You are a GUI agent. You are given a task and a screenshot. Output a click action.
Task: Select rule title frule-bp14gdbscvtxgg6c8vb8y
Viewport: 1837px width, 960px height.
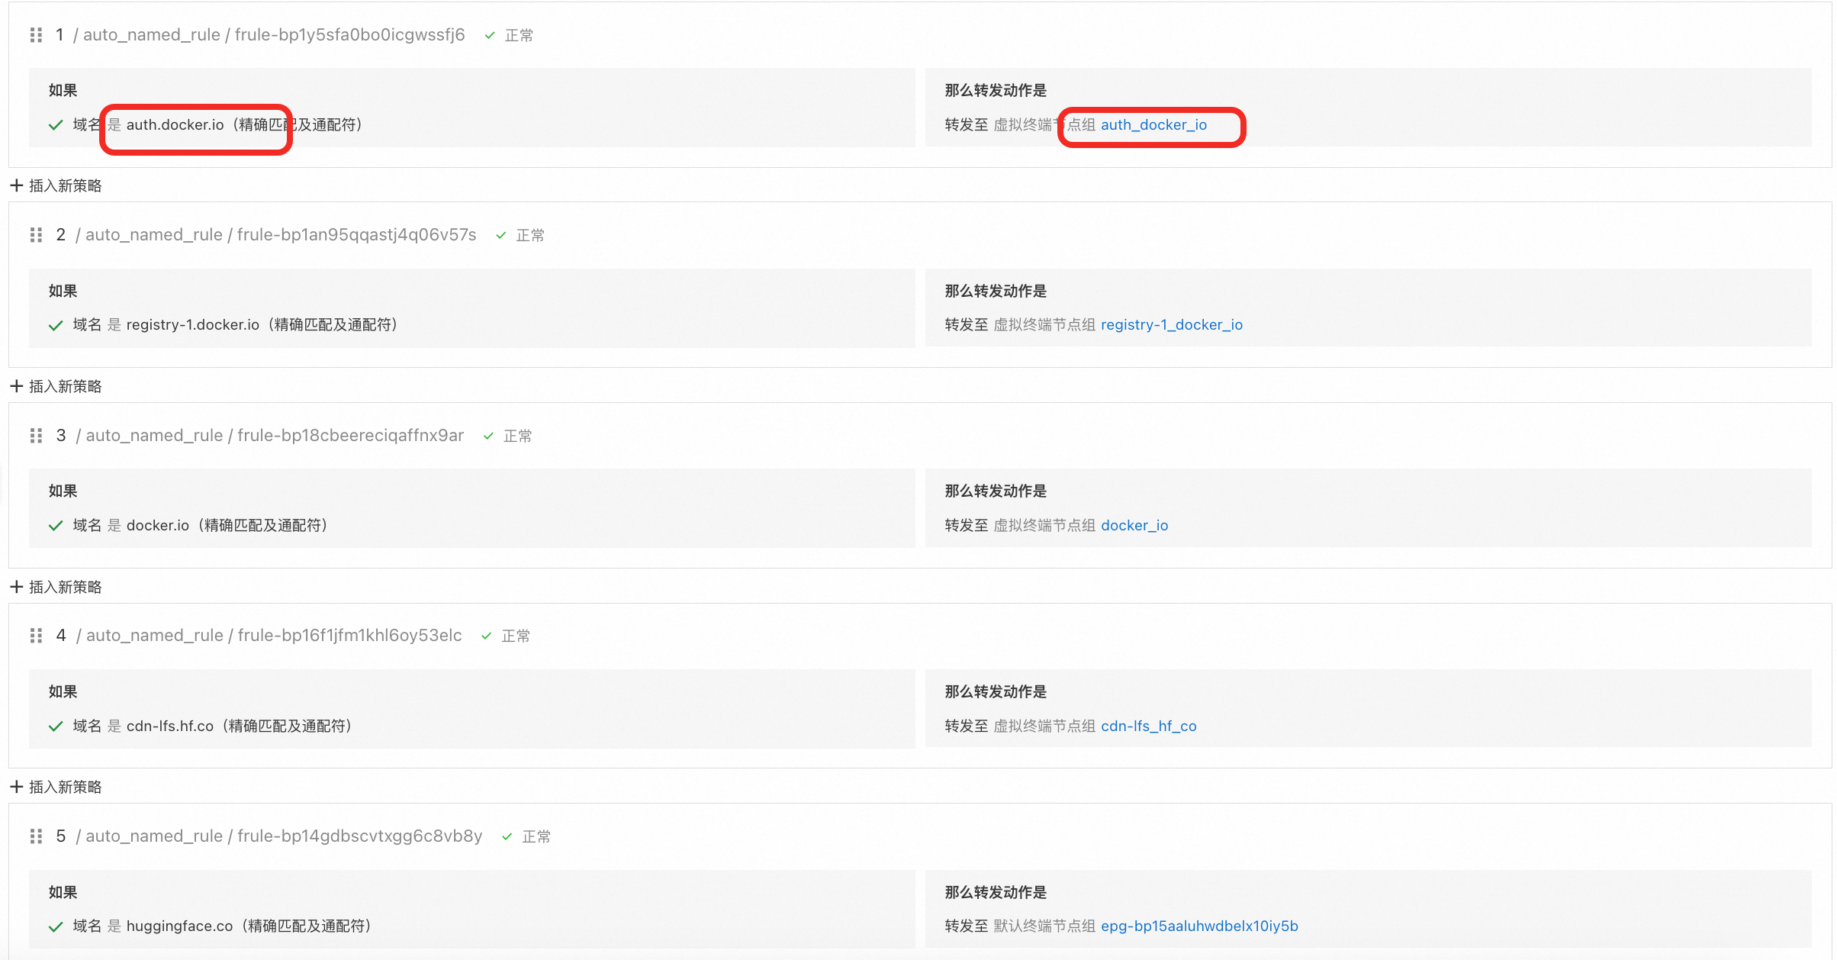[359, 836]
